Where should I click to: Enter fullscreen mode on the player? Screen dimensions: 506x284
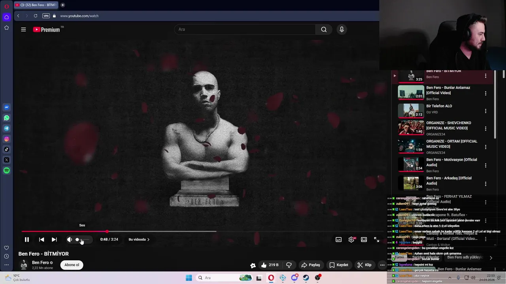click(x=377, y=239)
